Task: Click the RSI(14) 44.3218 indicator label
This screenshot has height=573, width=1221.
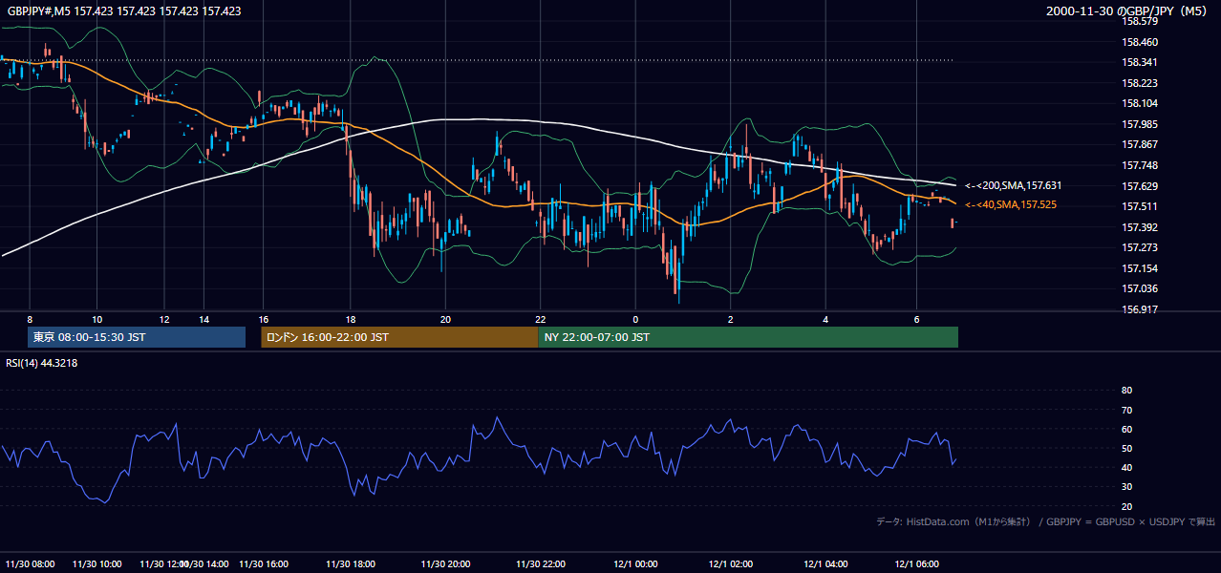Action: tap(42, 363)
